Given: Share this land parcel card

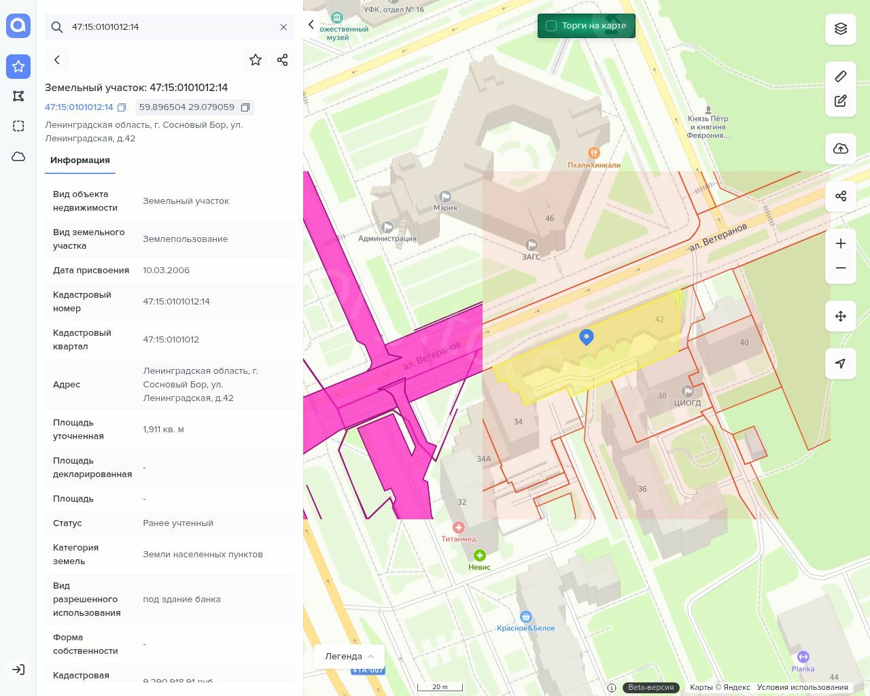Looking at the screenshot, I should point(283,60).
